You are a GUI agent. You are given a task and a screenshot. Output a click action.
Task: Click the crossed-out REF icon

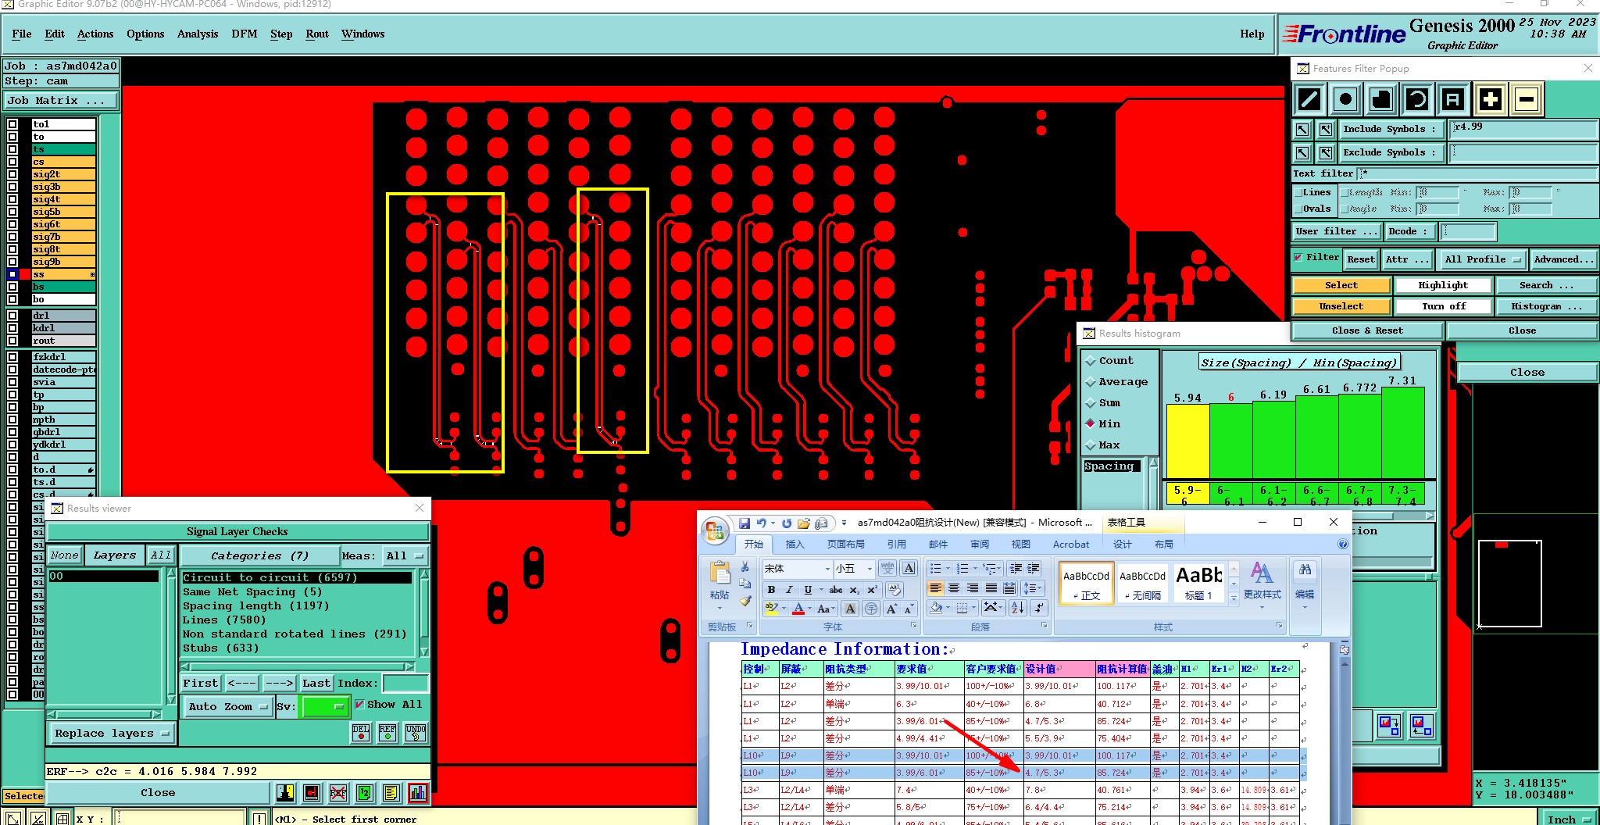pos(338,793)
